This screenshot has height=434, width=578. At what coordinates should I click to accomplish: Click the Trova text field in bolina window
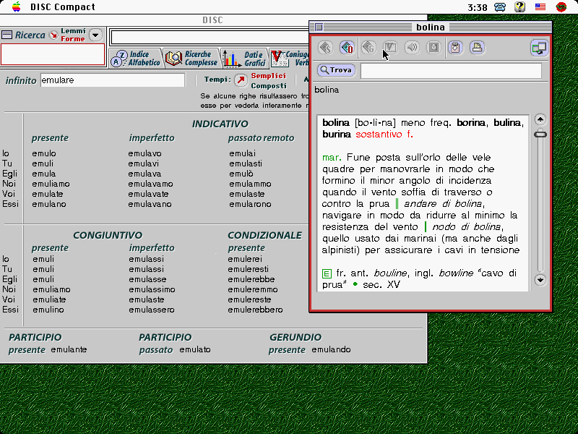tap(451, 70)
